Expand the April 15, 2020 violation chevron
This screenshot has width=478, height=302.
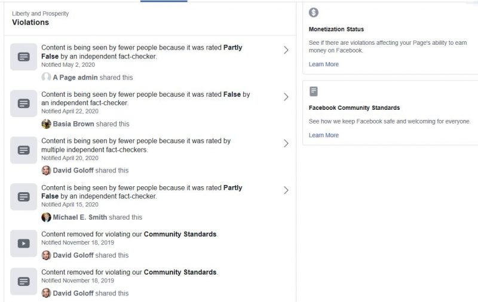click(286, 190)
